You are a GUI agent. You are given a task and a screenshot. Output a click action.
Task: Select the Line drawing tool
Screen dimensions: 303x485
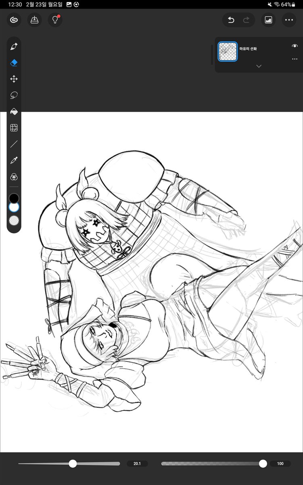14,144
